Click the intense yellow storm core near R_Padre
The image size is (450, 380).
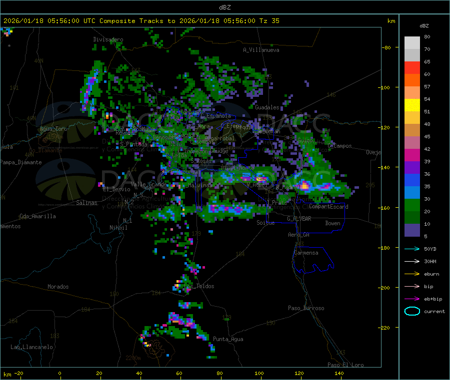304,186
